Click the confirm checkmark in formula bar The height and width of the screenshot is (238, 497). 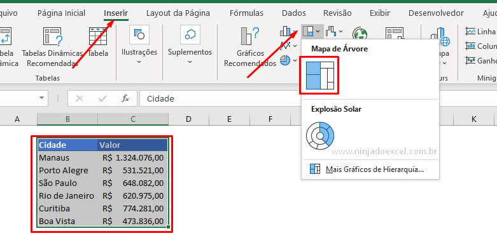tap(102, 98)
